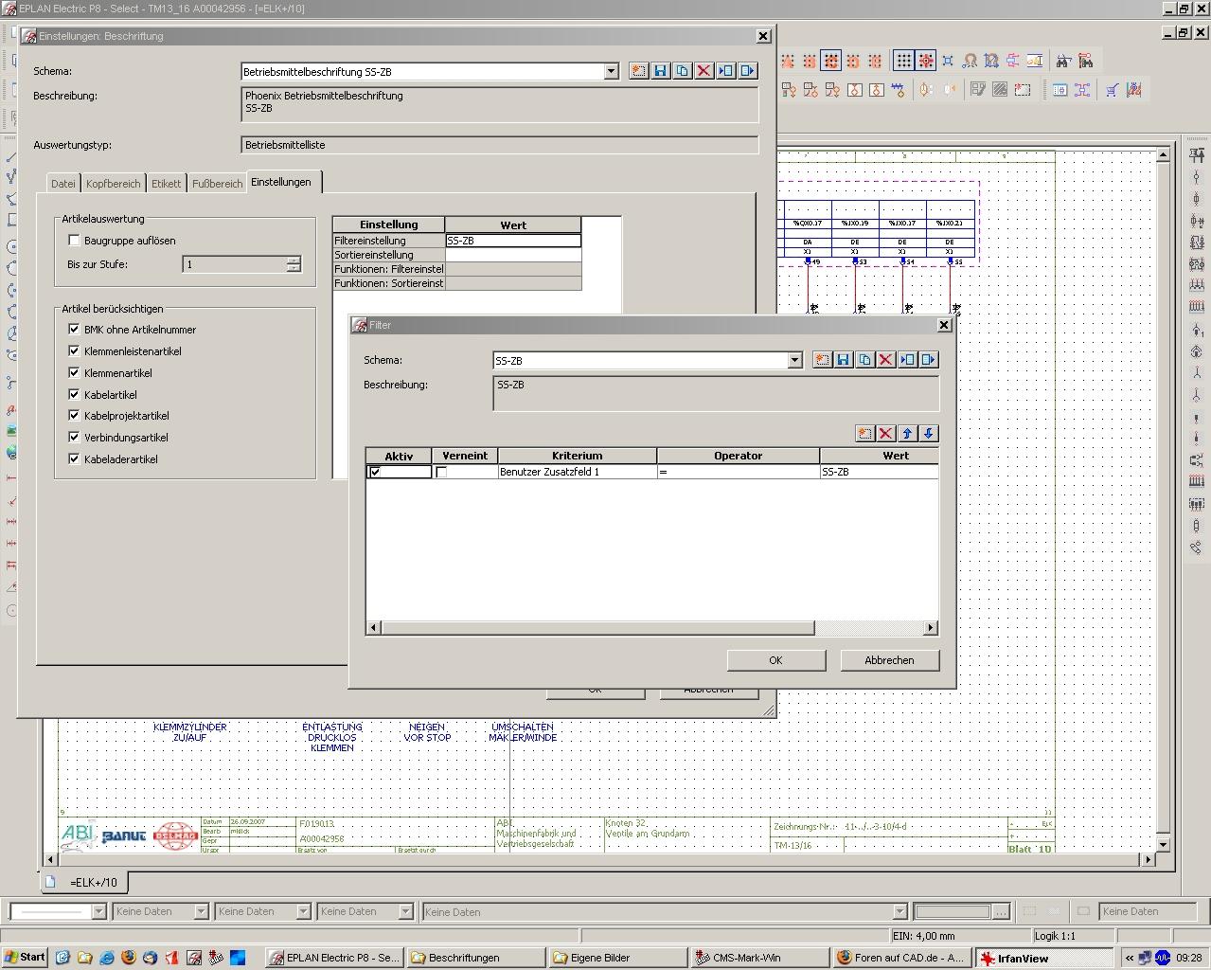Open third Keine Daten dropdown
Viewport: 1211px width, 970px height.
point(405,911)
